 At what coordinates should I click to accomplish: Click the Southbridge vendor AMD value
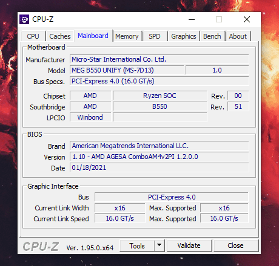[90, 106]
